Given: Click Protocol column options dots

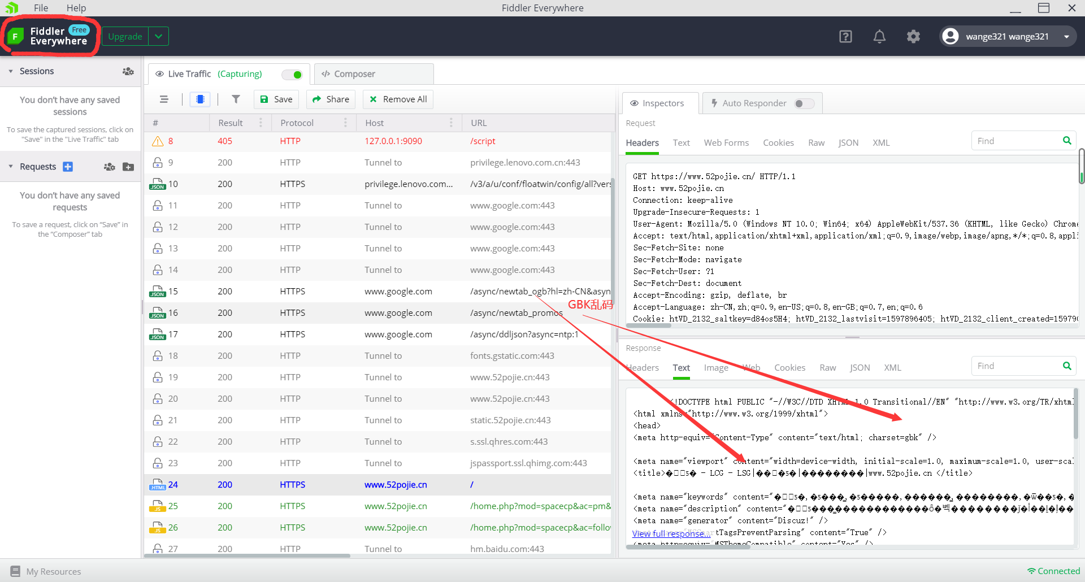Looking at the screenshot, I should 345,123.
